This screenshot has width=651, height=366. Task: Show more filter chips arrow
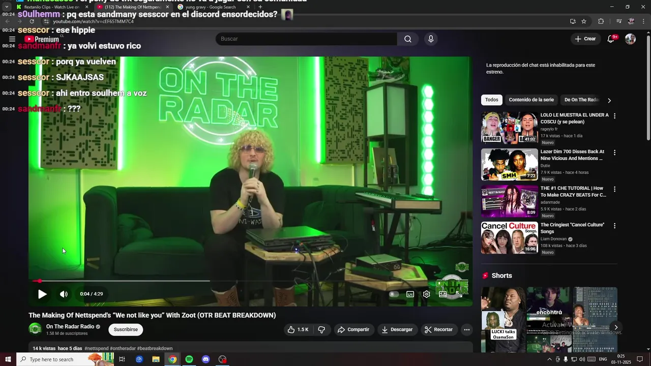(609, 100)
